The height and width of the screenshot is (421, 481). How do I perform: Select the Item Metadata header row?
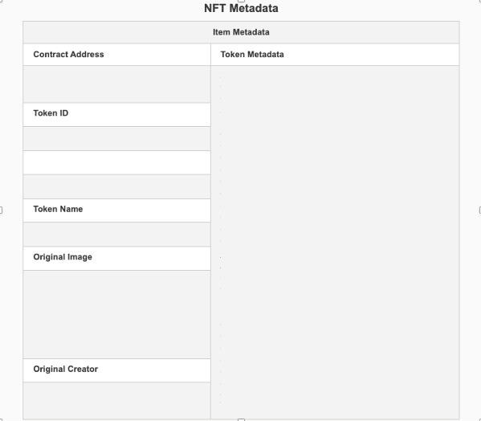[x=241, y=32]
